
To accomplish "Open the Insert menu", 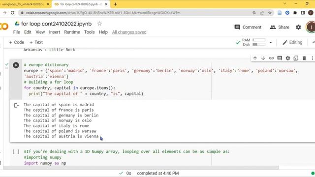I will [55, 32].
